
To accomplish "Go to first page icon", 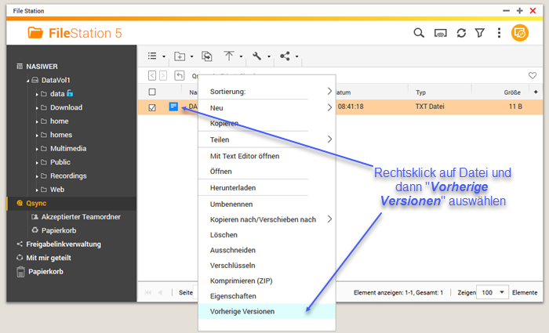I will pyautogui.click(x=148, y=292).
